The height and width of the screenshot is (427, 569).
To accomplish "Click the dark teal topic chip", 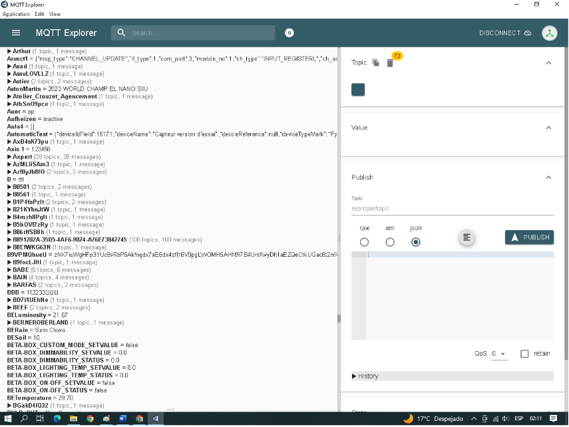I will click(358, 90).
